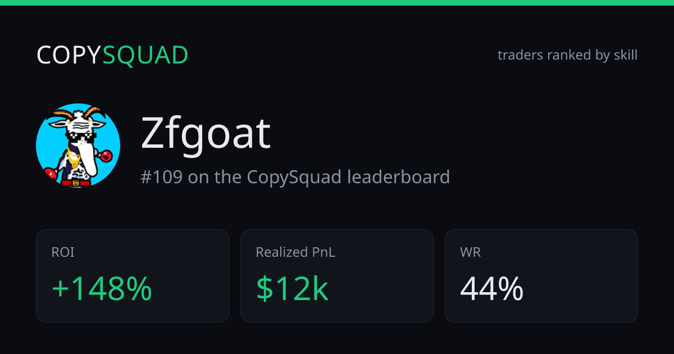Viewport: 674px width, 354px height.
Task: Click the green SQUAD part of the logo
Action: click(145, 55)
